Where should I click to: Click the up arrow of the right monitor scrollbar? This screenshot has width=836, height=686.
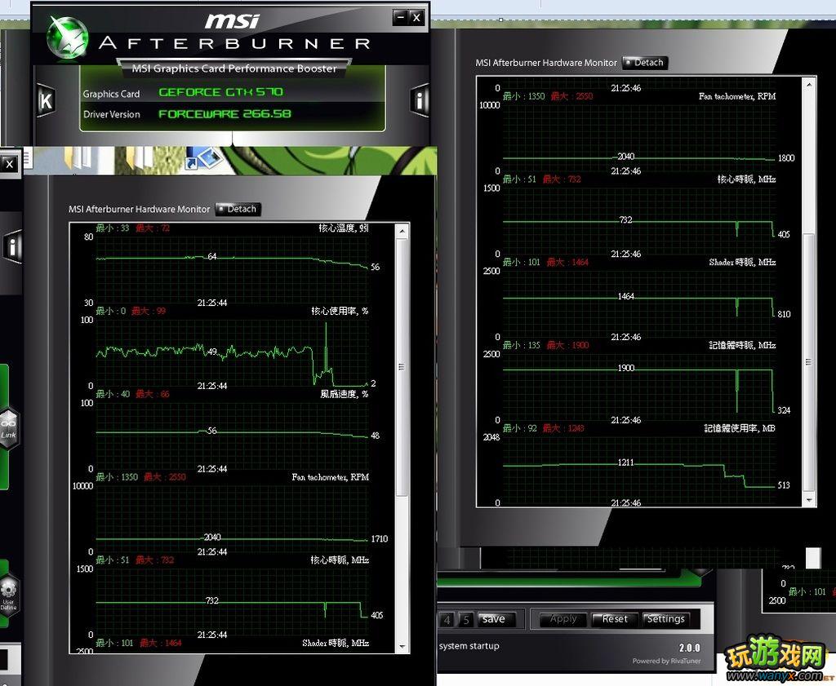pos(809,84)
